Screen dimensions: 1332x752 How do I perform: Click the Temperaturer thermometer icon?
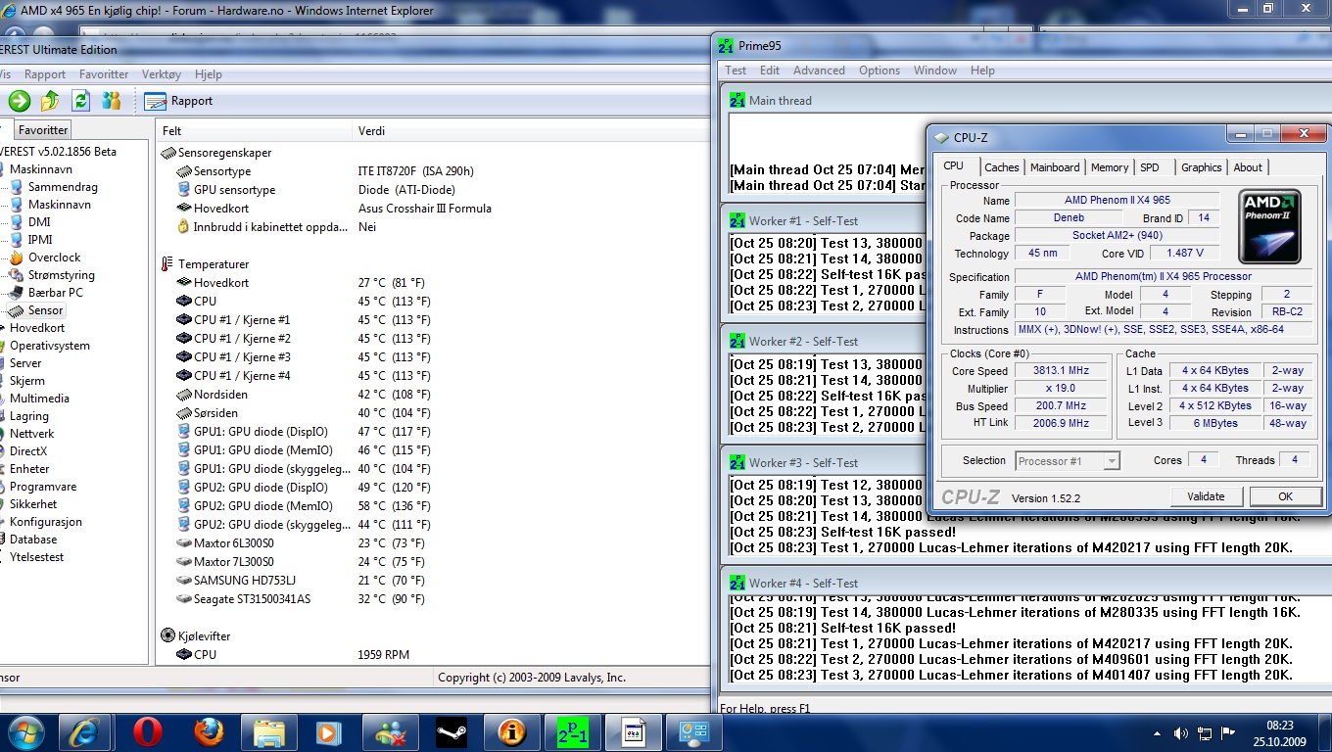(x=167, y=264)
